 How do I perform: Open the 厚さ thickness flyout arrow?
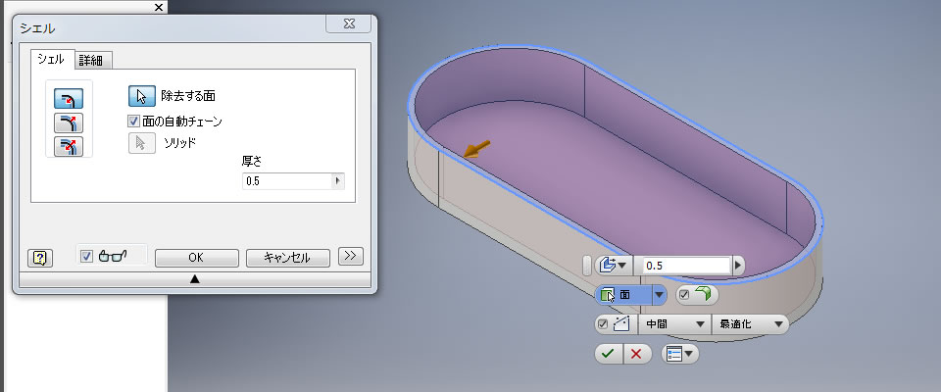click(x=338, y=180)
